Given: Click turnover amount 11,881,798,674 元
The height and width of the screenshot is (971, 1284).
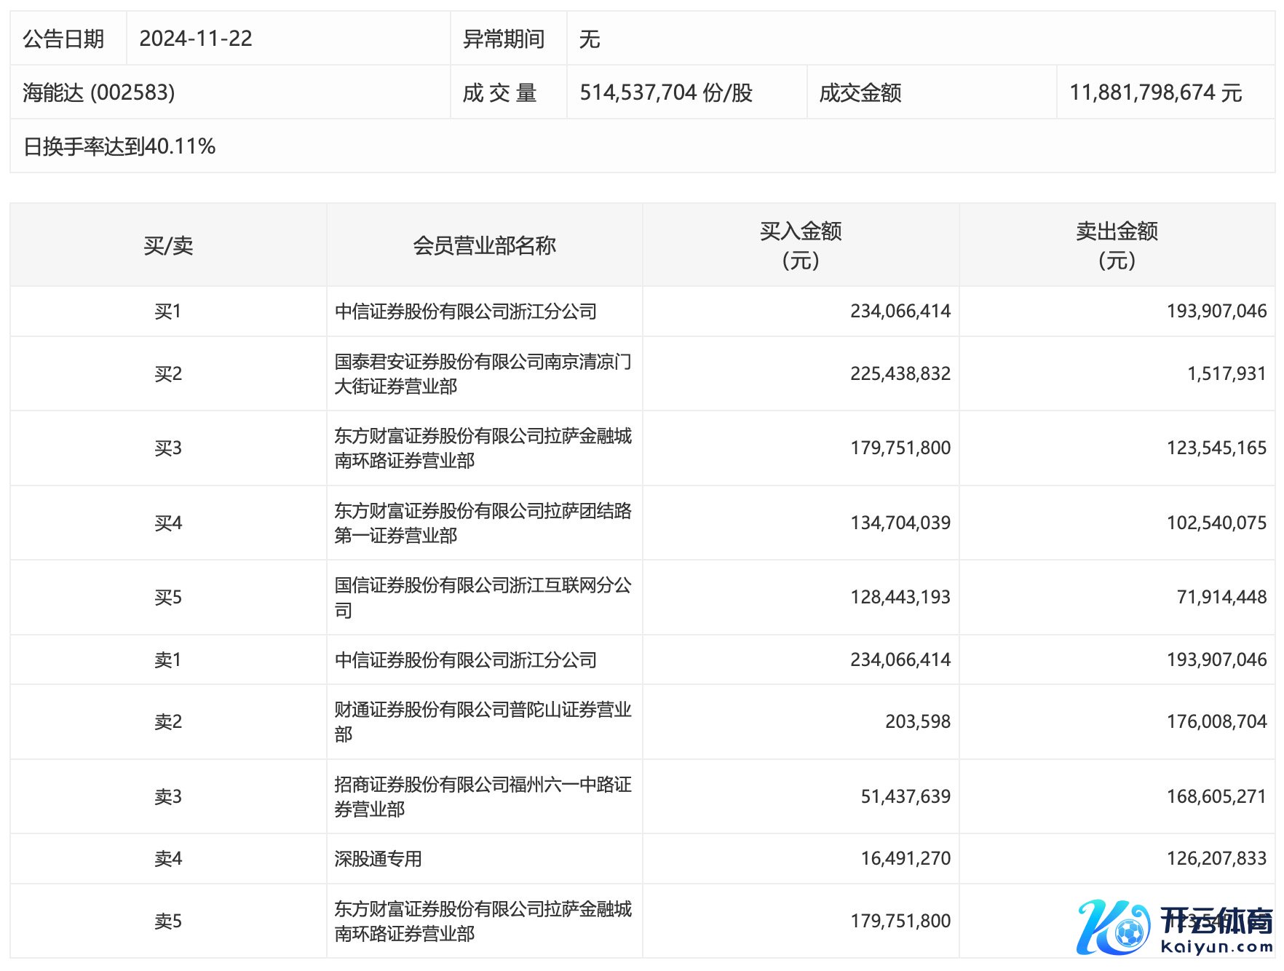Looking at the screenshot, I should [x=1155, y=92].
